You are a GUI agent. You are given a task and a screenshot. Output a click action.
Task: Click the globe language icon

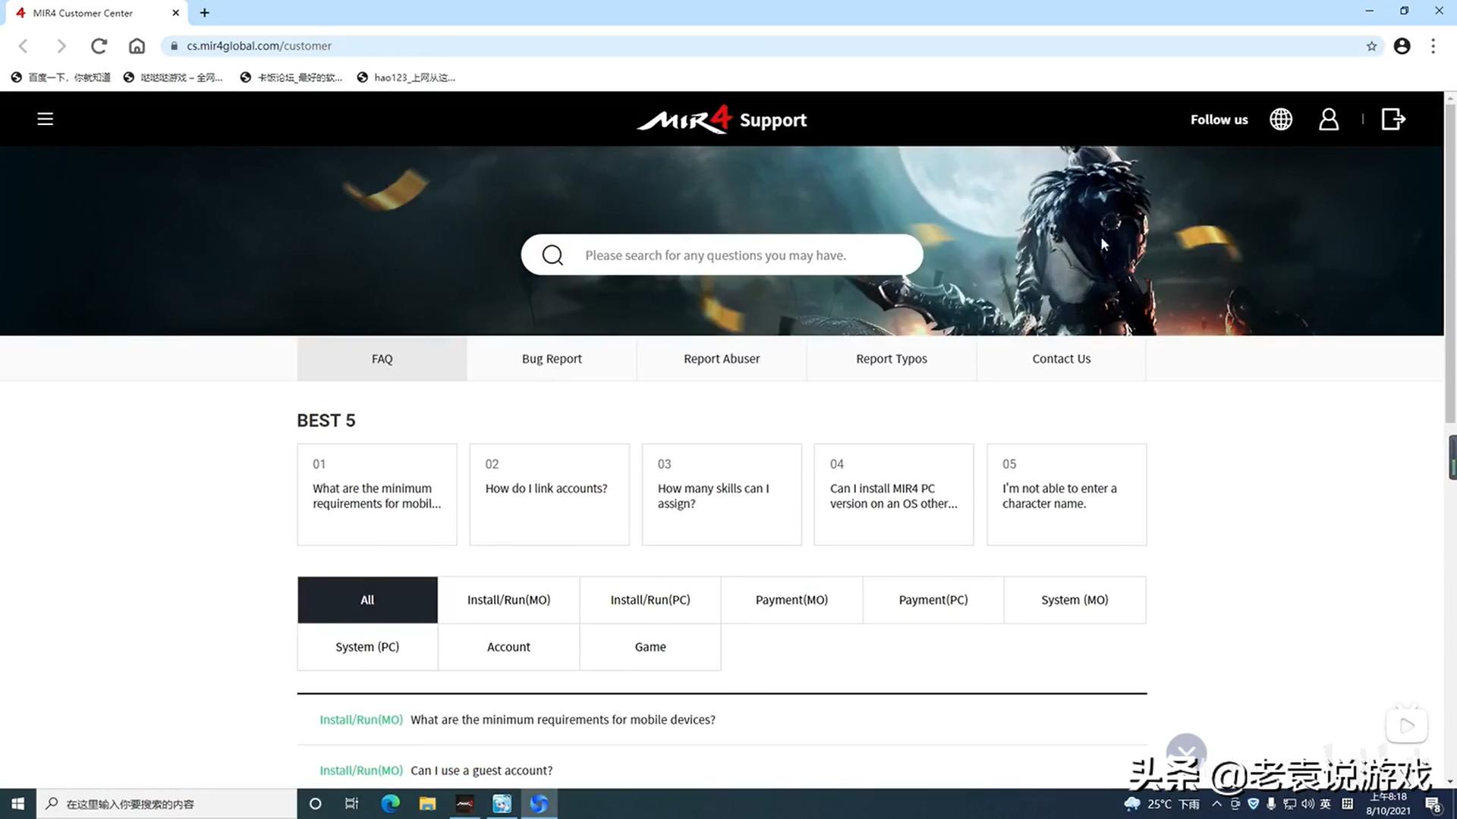click(1281, 119)
